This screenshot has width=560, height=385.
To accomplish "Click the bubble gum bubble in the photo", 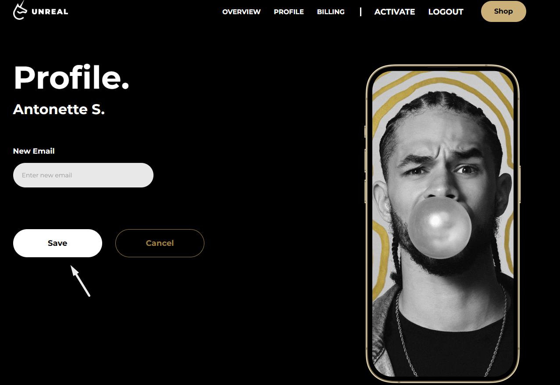I will [440, 228].
